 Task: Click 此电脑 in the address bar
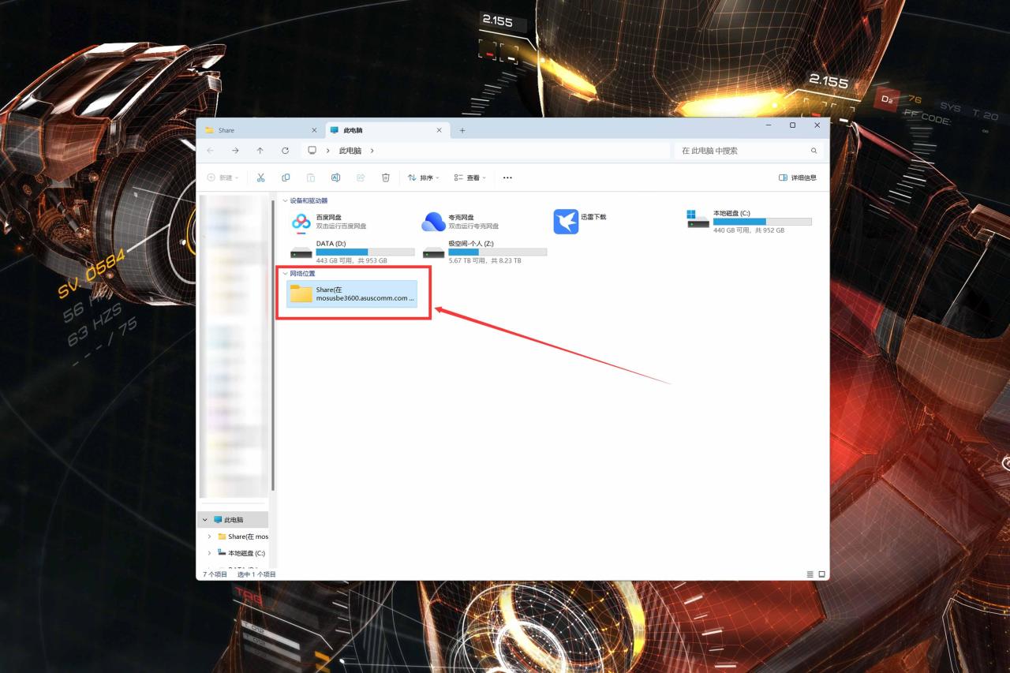350,151
